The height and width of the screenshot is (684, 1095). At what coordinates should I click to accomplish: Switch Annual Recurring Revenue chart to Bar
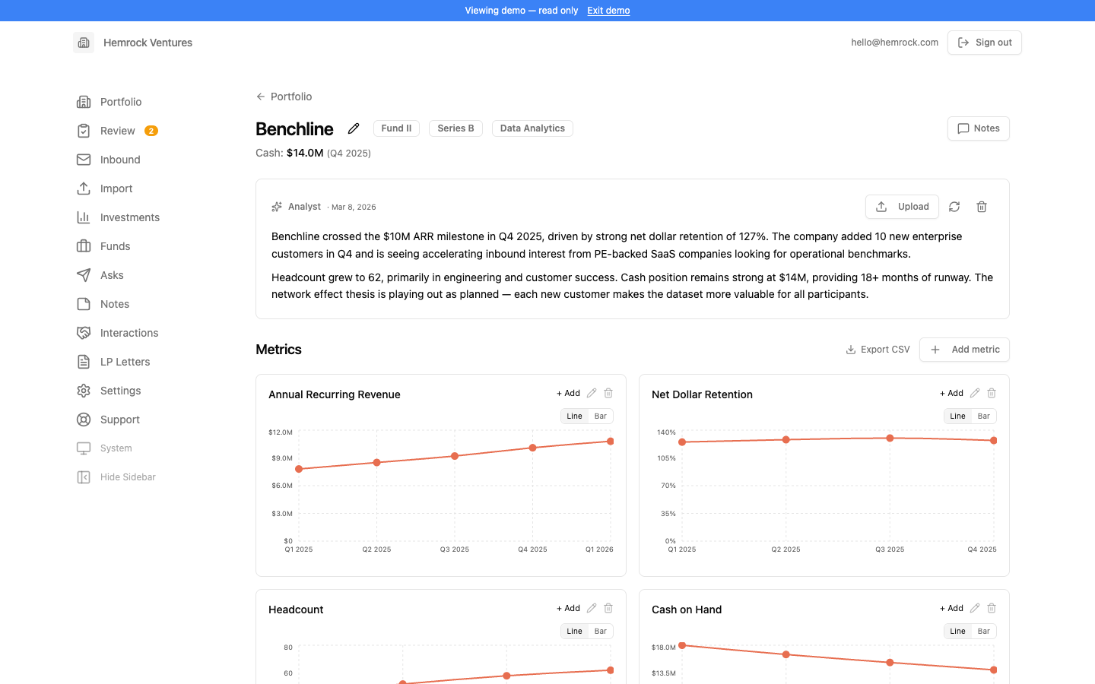click(x=601, y=416)
